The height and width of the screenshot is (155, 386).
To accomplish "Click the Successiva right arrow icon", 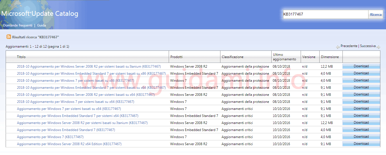I will click(378, 47).
